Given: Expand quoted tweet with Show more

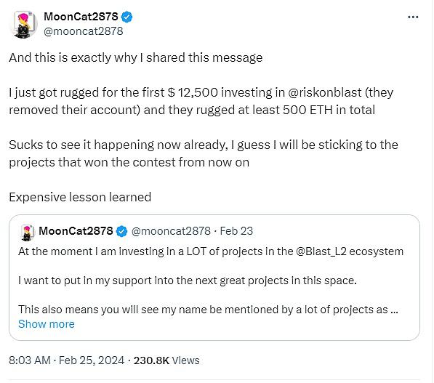Looking at the screenshot, I should tap(47, 324).
